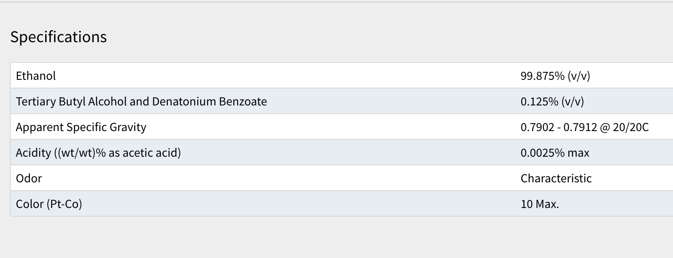The height and width of the screenshot is (258, 673).
Task: Select the Ethanol row label
Action: tap(36, 76)
